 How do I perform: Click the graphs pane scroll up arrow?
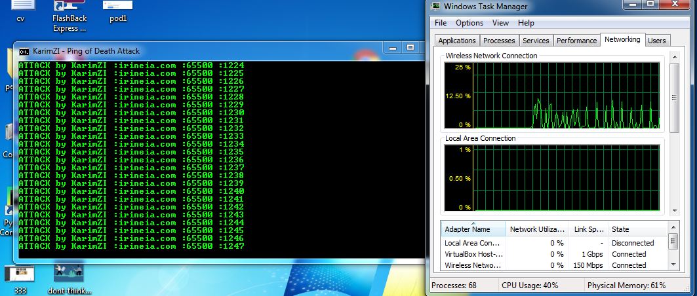pos(675,57)
